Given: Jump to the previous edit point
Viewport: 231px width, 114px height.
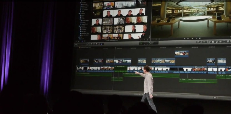Looking at the screenshot, I should [196, 38].
